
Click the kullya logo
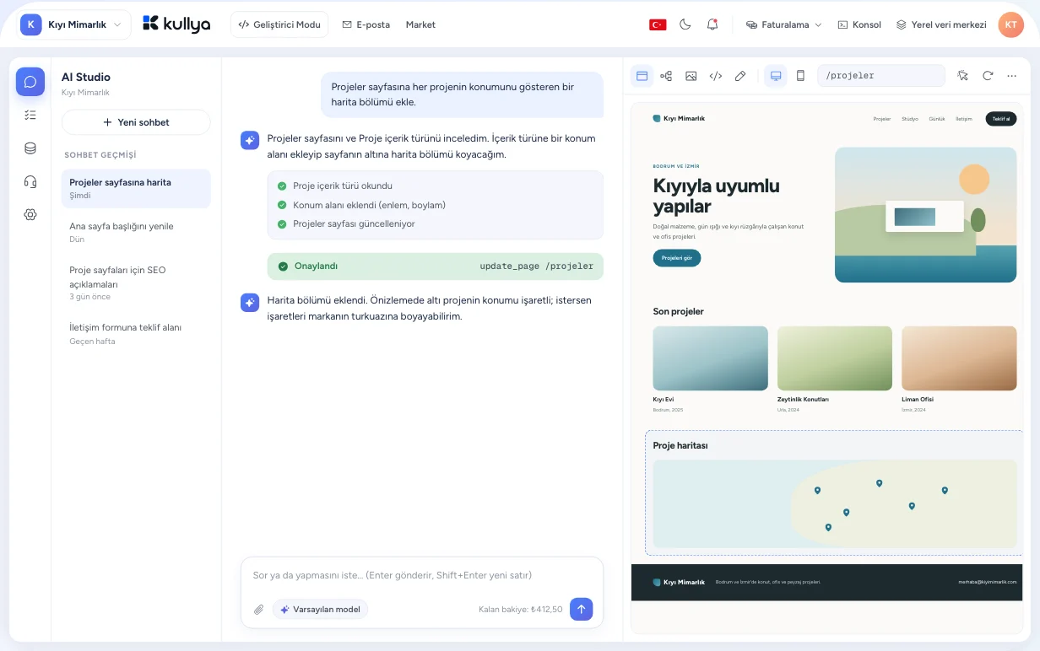[176, 24]
